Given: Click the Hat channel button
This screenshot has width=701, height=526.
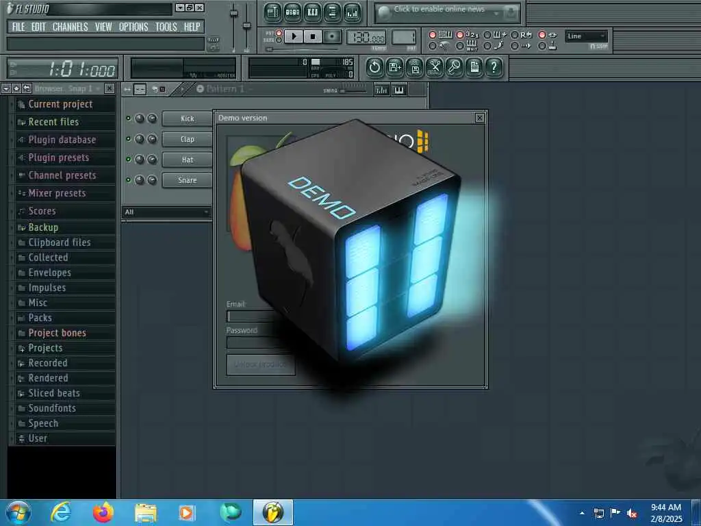Looking at the screenshot, I should (x=187, y=160).
